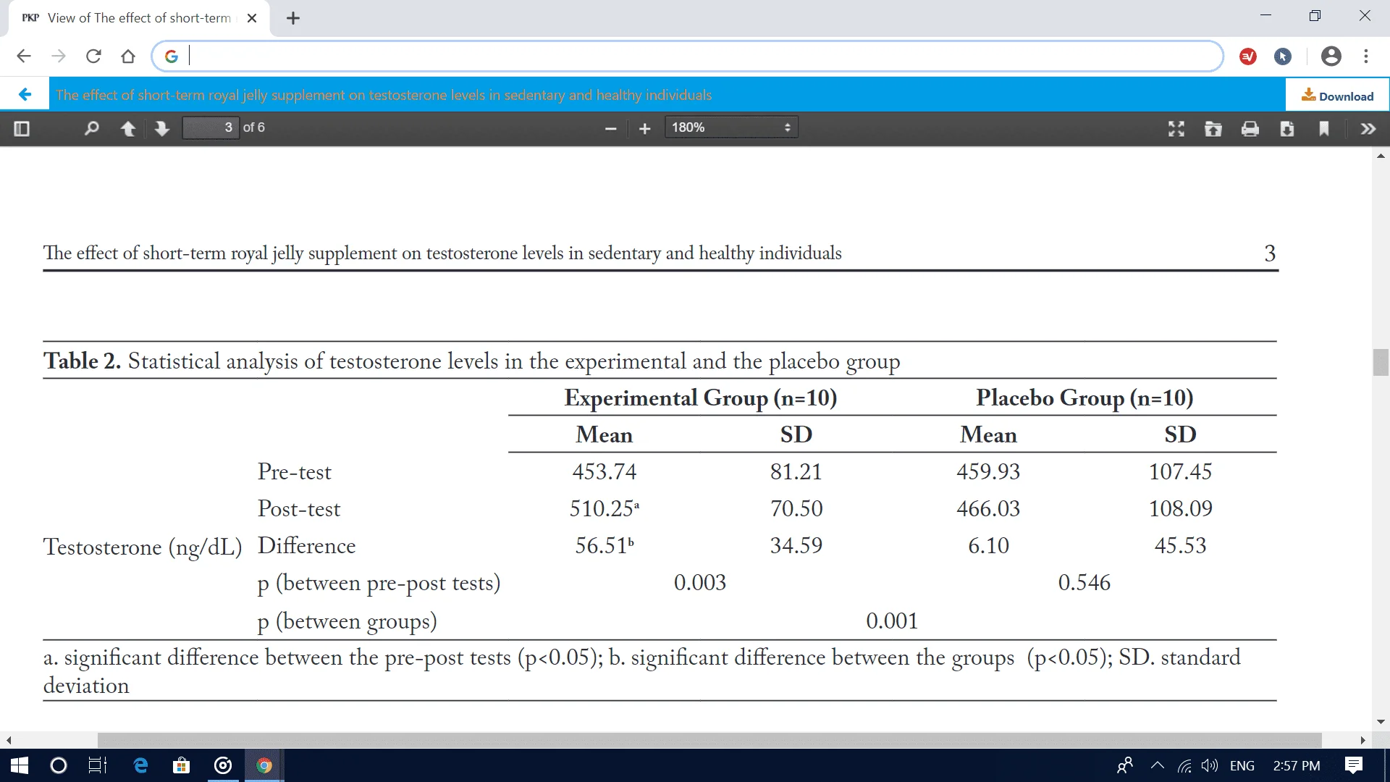The width and height of the screenshot is (1390, 782).
Task: Reload the current page
Action: click(x=93, y=56)
